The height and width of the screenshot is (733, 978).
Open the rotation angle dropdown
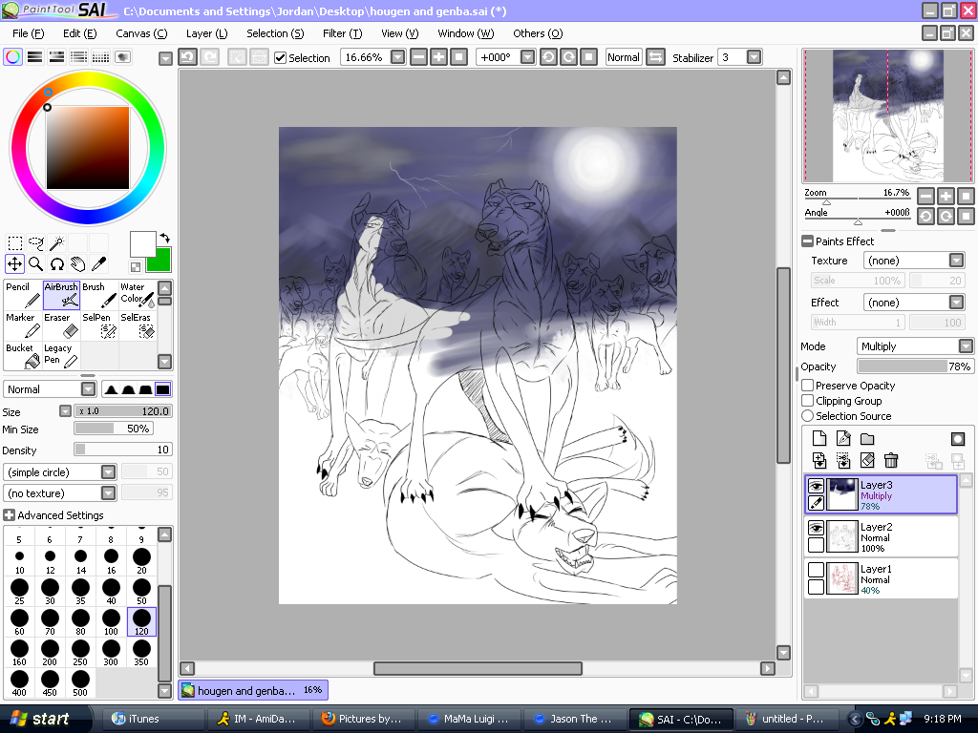(527, 57)
